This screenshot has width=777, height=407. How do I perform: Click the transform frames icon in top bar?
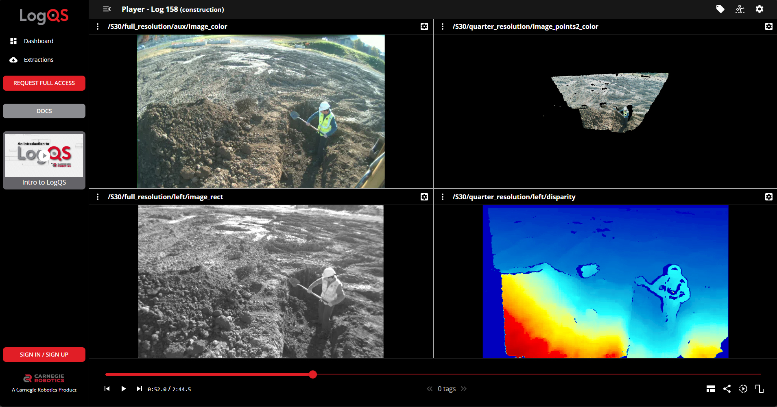coord(740,9)
